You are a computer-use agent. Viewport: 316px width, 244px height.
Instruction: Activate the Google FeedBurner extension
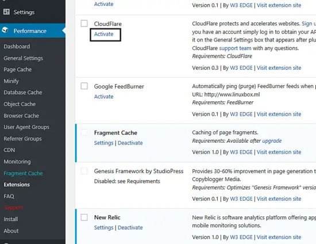(x=104, y=97)
